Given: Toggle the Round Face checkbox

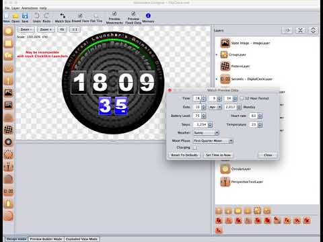Looking at the screenshot, I should click(x=80, y=15).
